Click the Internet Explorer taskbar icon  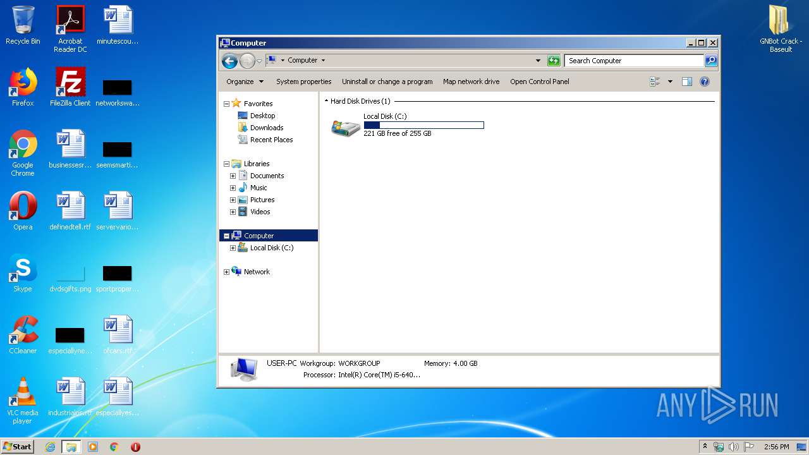pos(50,447)
